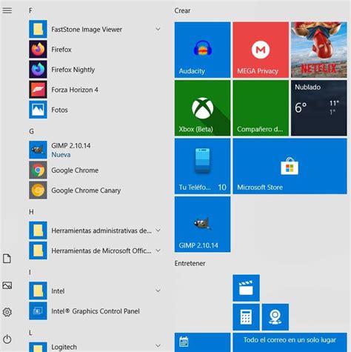The width and height of the screenshot is (351, 352).
Task: Click the Firefox Nightly text label
Action: click(73, 70)
